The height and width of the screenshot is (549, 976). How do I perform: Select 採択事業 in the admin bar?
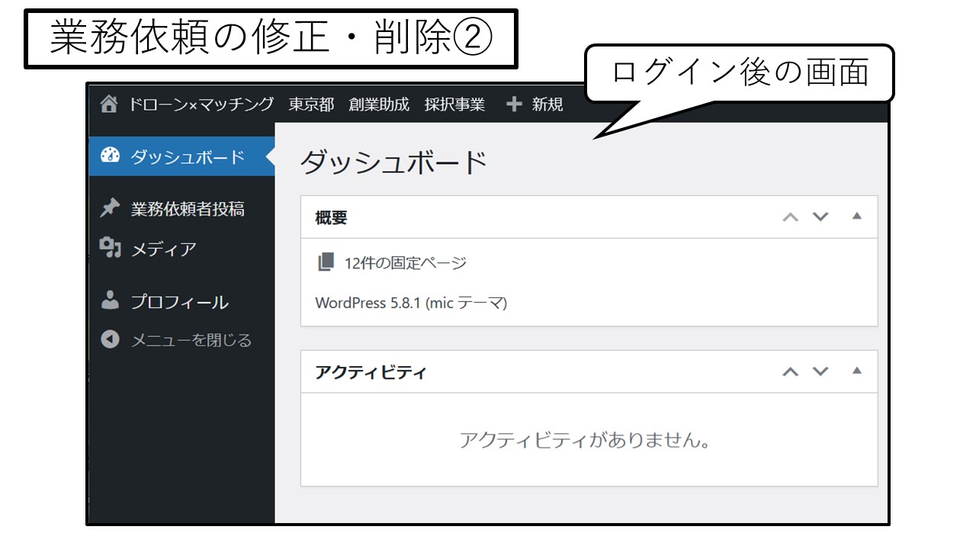point(454,104)
